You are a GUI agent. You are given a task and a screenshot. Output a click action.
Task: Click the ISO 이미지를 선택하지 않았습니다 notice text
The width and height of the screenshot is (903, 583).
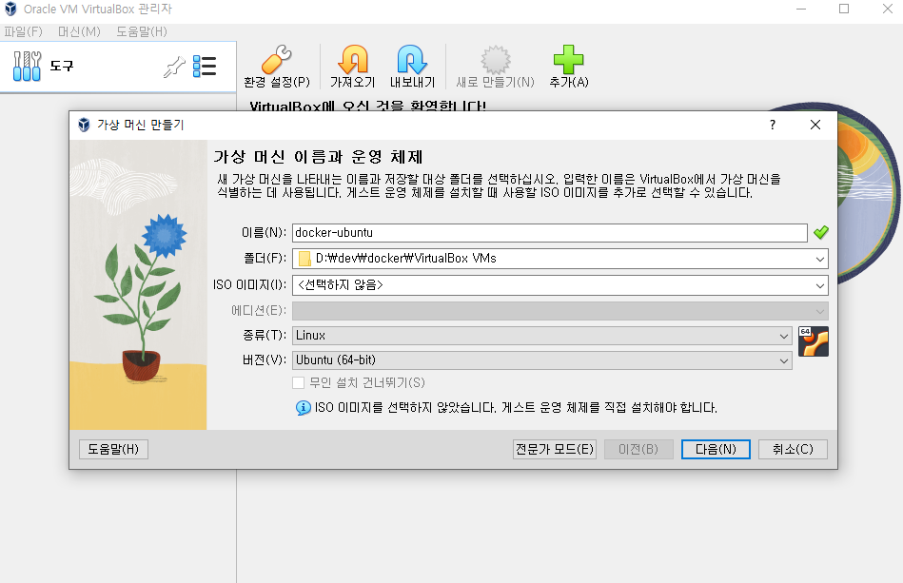pyautogui.click(x=516, y=408)
